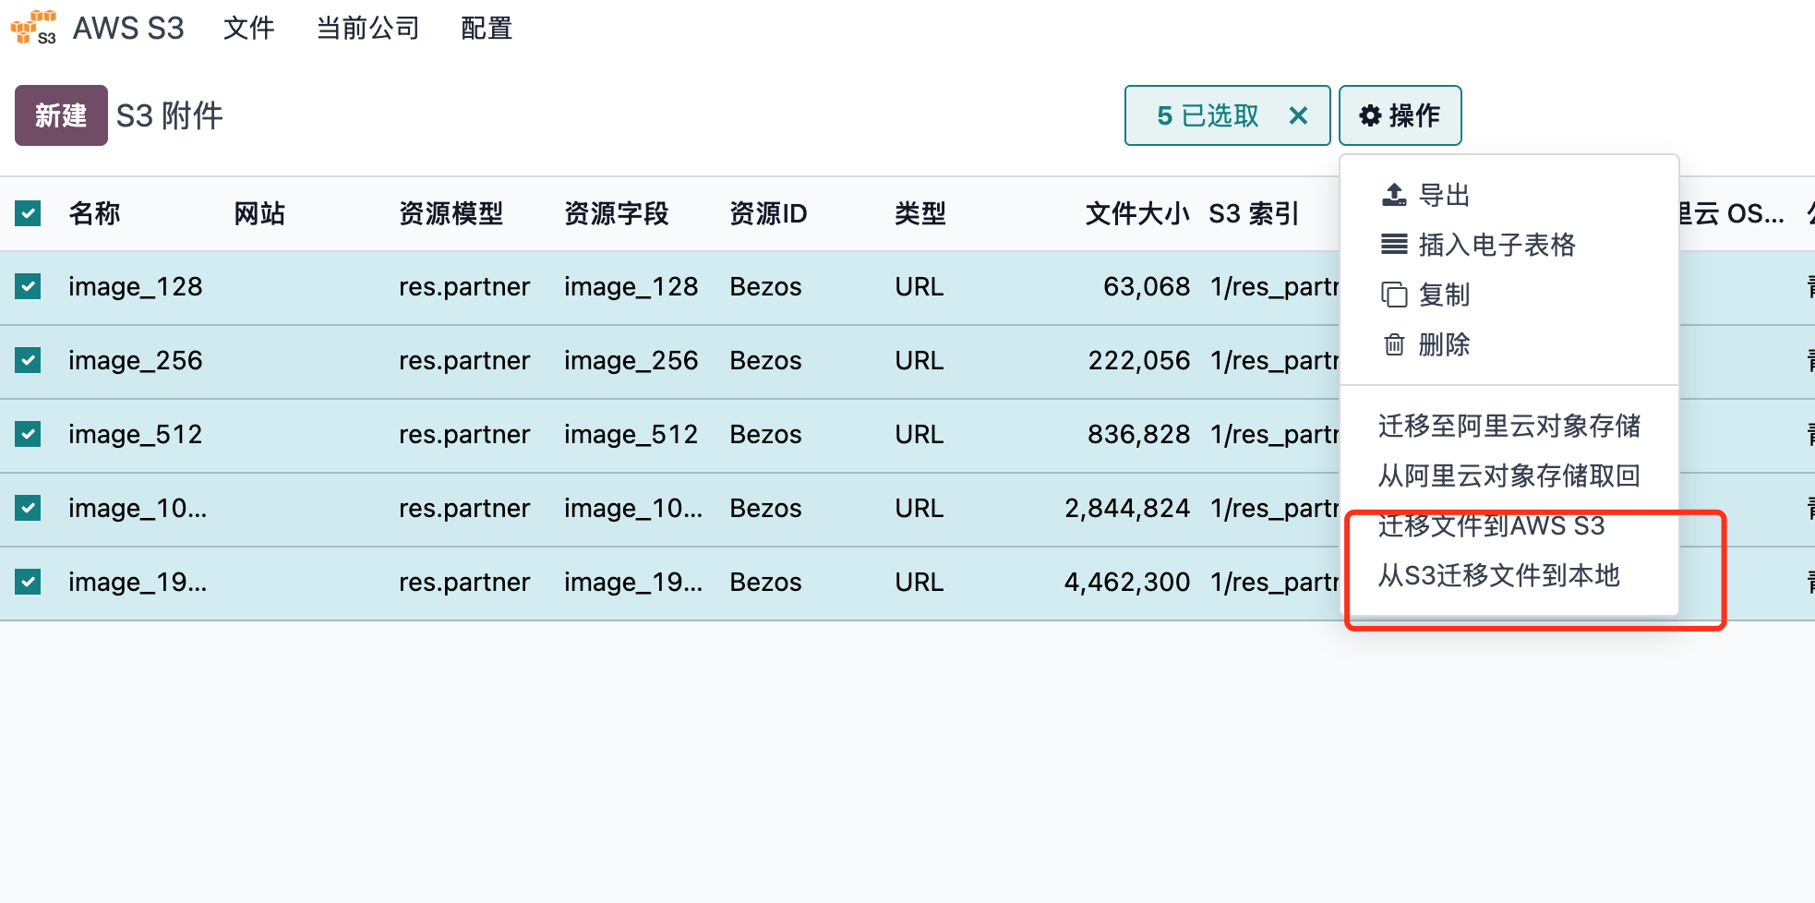Click the AWS S3 app logo icon
This screenshot has height=903, width=1815.
33,27
